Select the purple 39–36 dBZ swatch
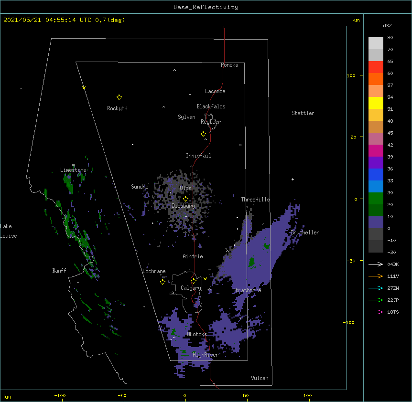Viewport: 412px width, 402px height. point(376,163)
